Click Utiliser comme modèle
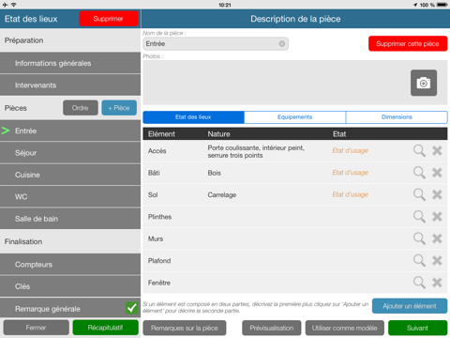Screen dimensions: 450x338 [x=345, y=328]
